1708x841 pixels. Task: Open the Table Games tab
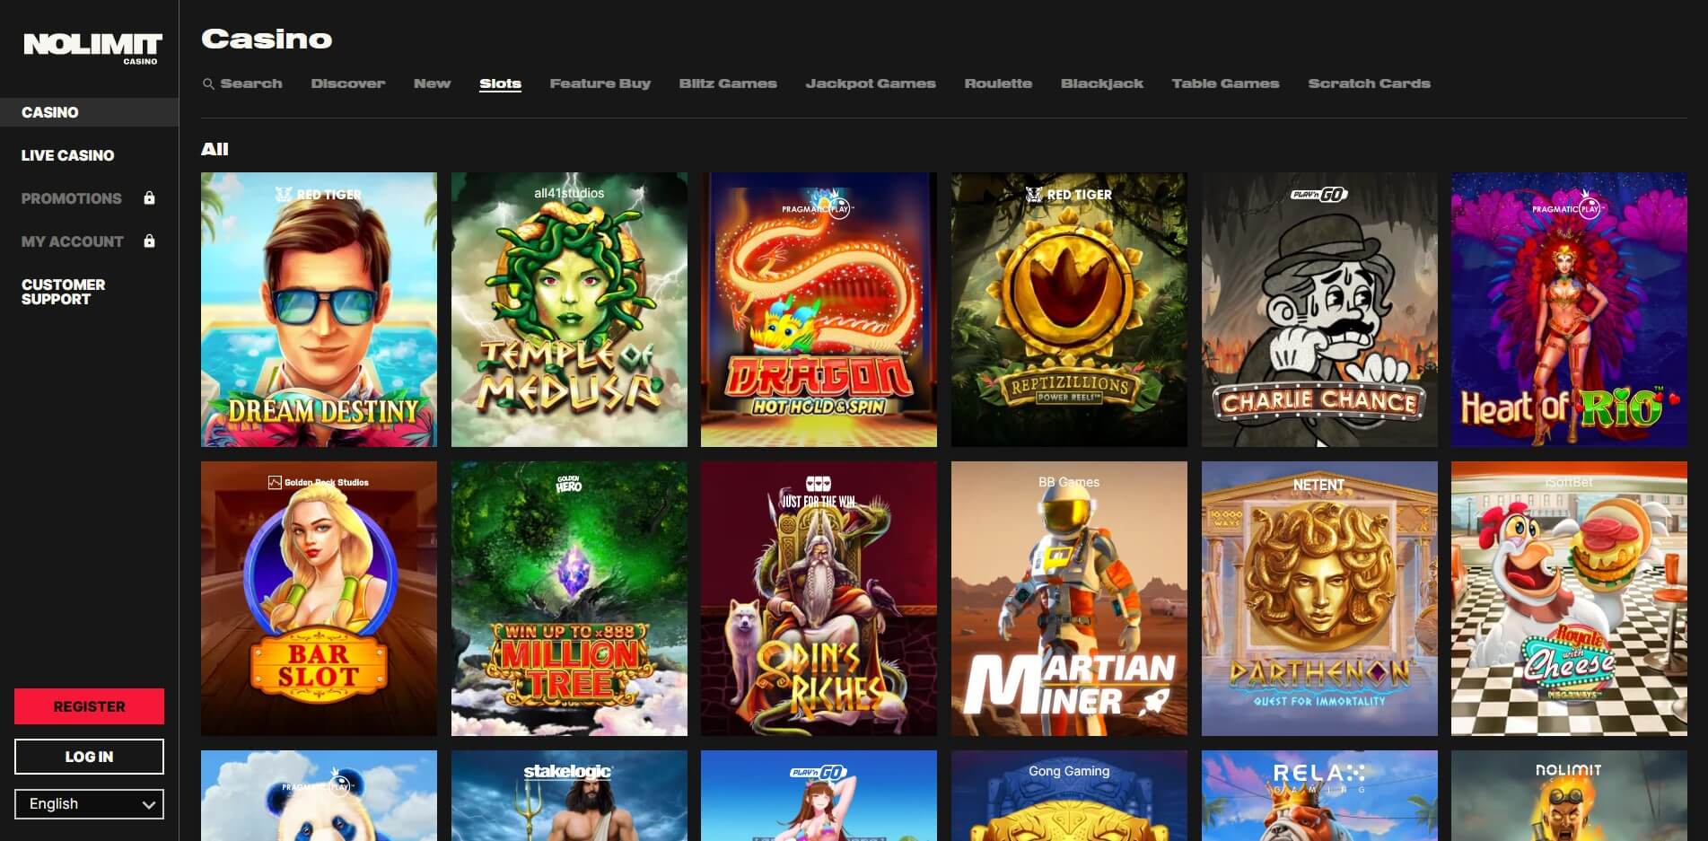click(1225, 83)
